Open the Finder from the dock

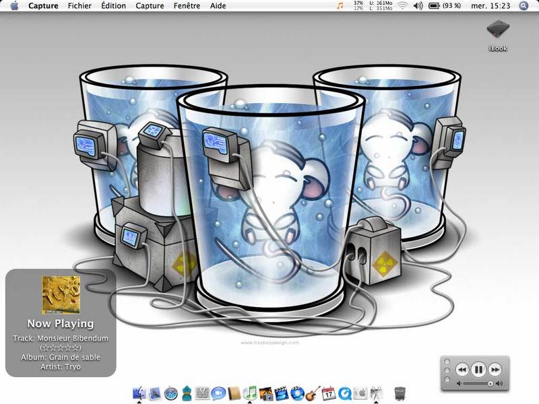tap(139, 393)
